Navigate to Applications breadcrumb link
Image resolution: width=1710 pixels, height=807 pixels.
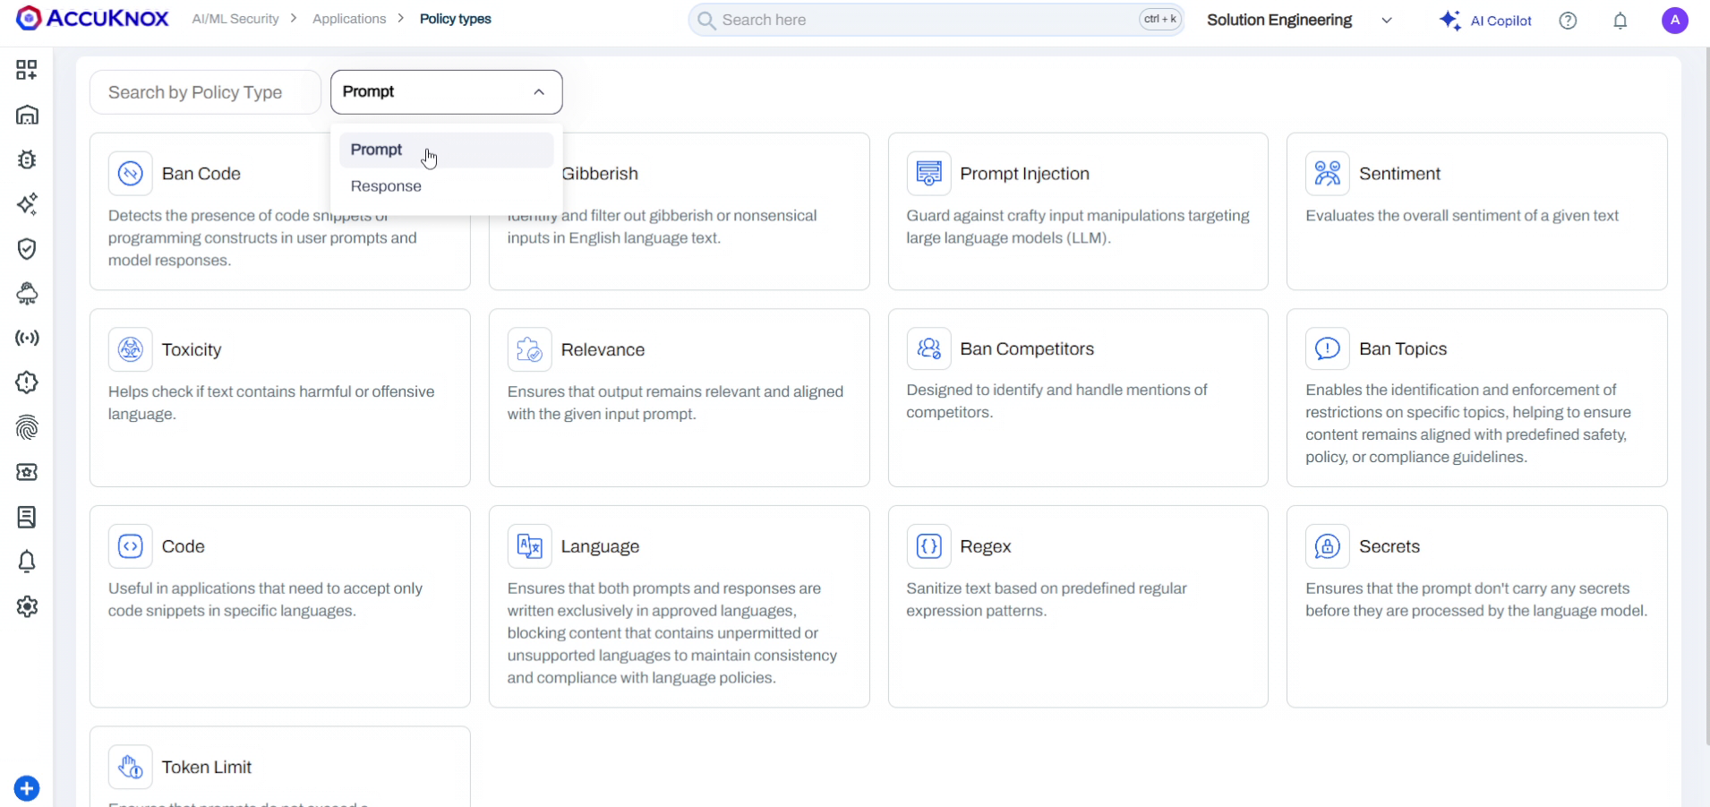coord(349,19)
